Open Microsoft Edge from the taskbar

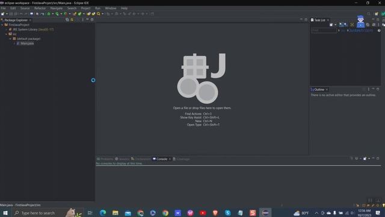click(x=103, y=213)
